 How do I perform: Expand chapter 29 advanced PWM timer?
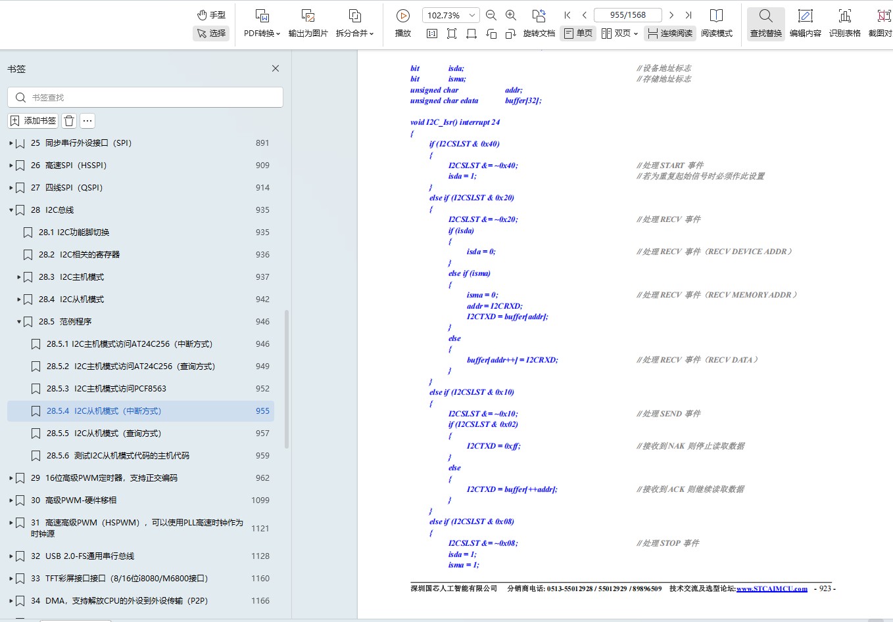11,478
